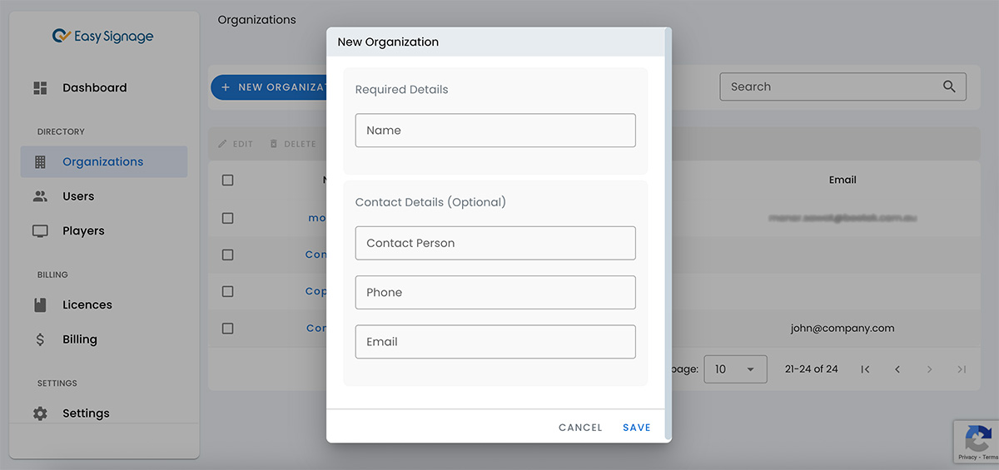Cancel the New Organization dialog
This screenshot has height=470, width=999.
(580, 428)
